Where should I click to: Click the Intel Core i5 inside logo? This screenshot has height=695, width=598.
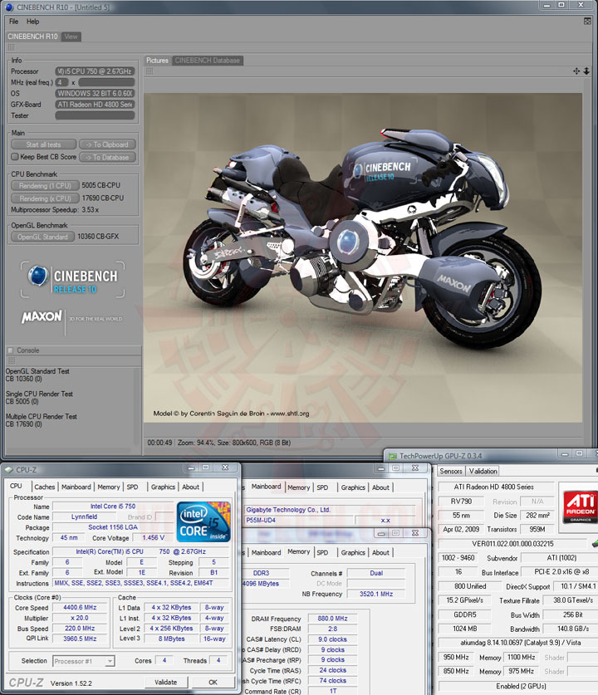click(x=203, y=521)
